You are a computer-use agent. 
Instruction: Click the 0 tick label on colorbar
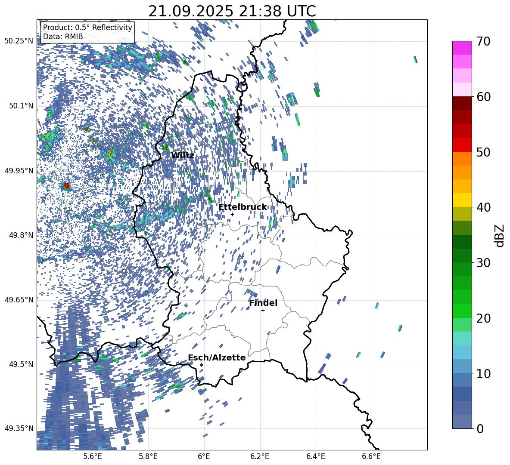coord(480,429)
